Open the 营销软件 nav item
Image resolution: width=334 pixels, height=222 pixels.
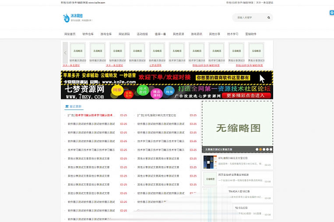point(251,34)
